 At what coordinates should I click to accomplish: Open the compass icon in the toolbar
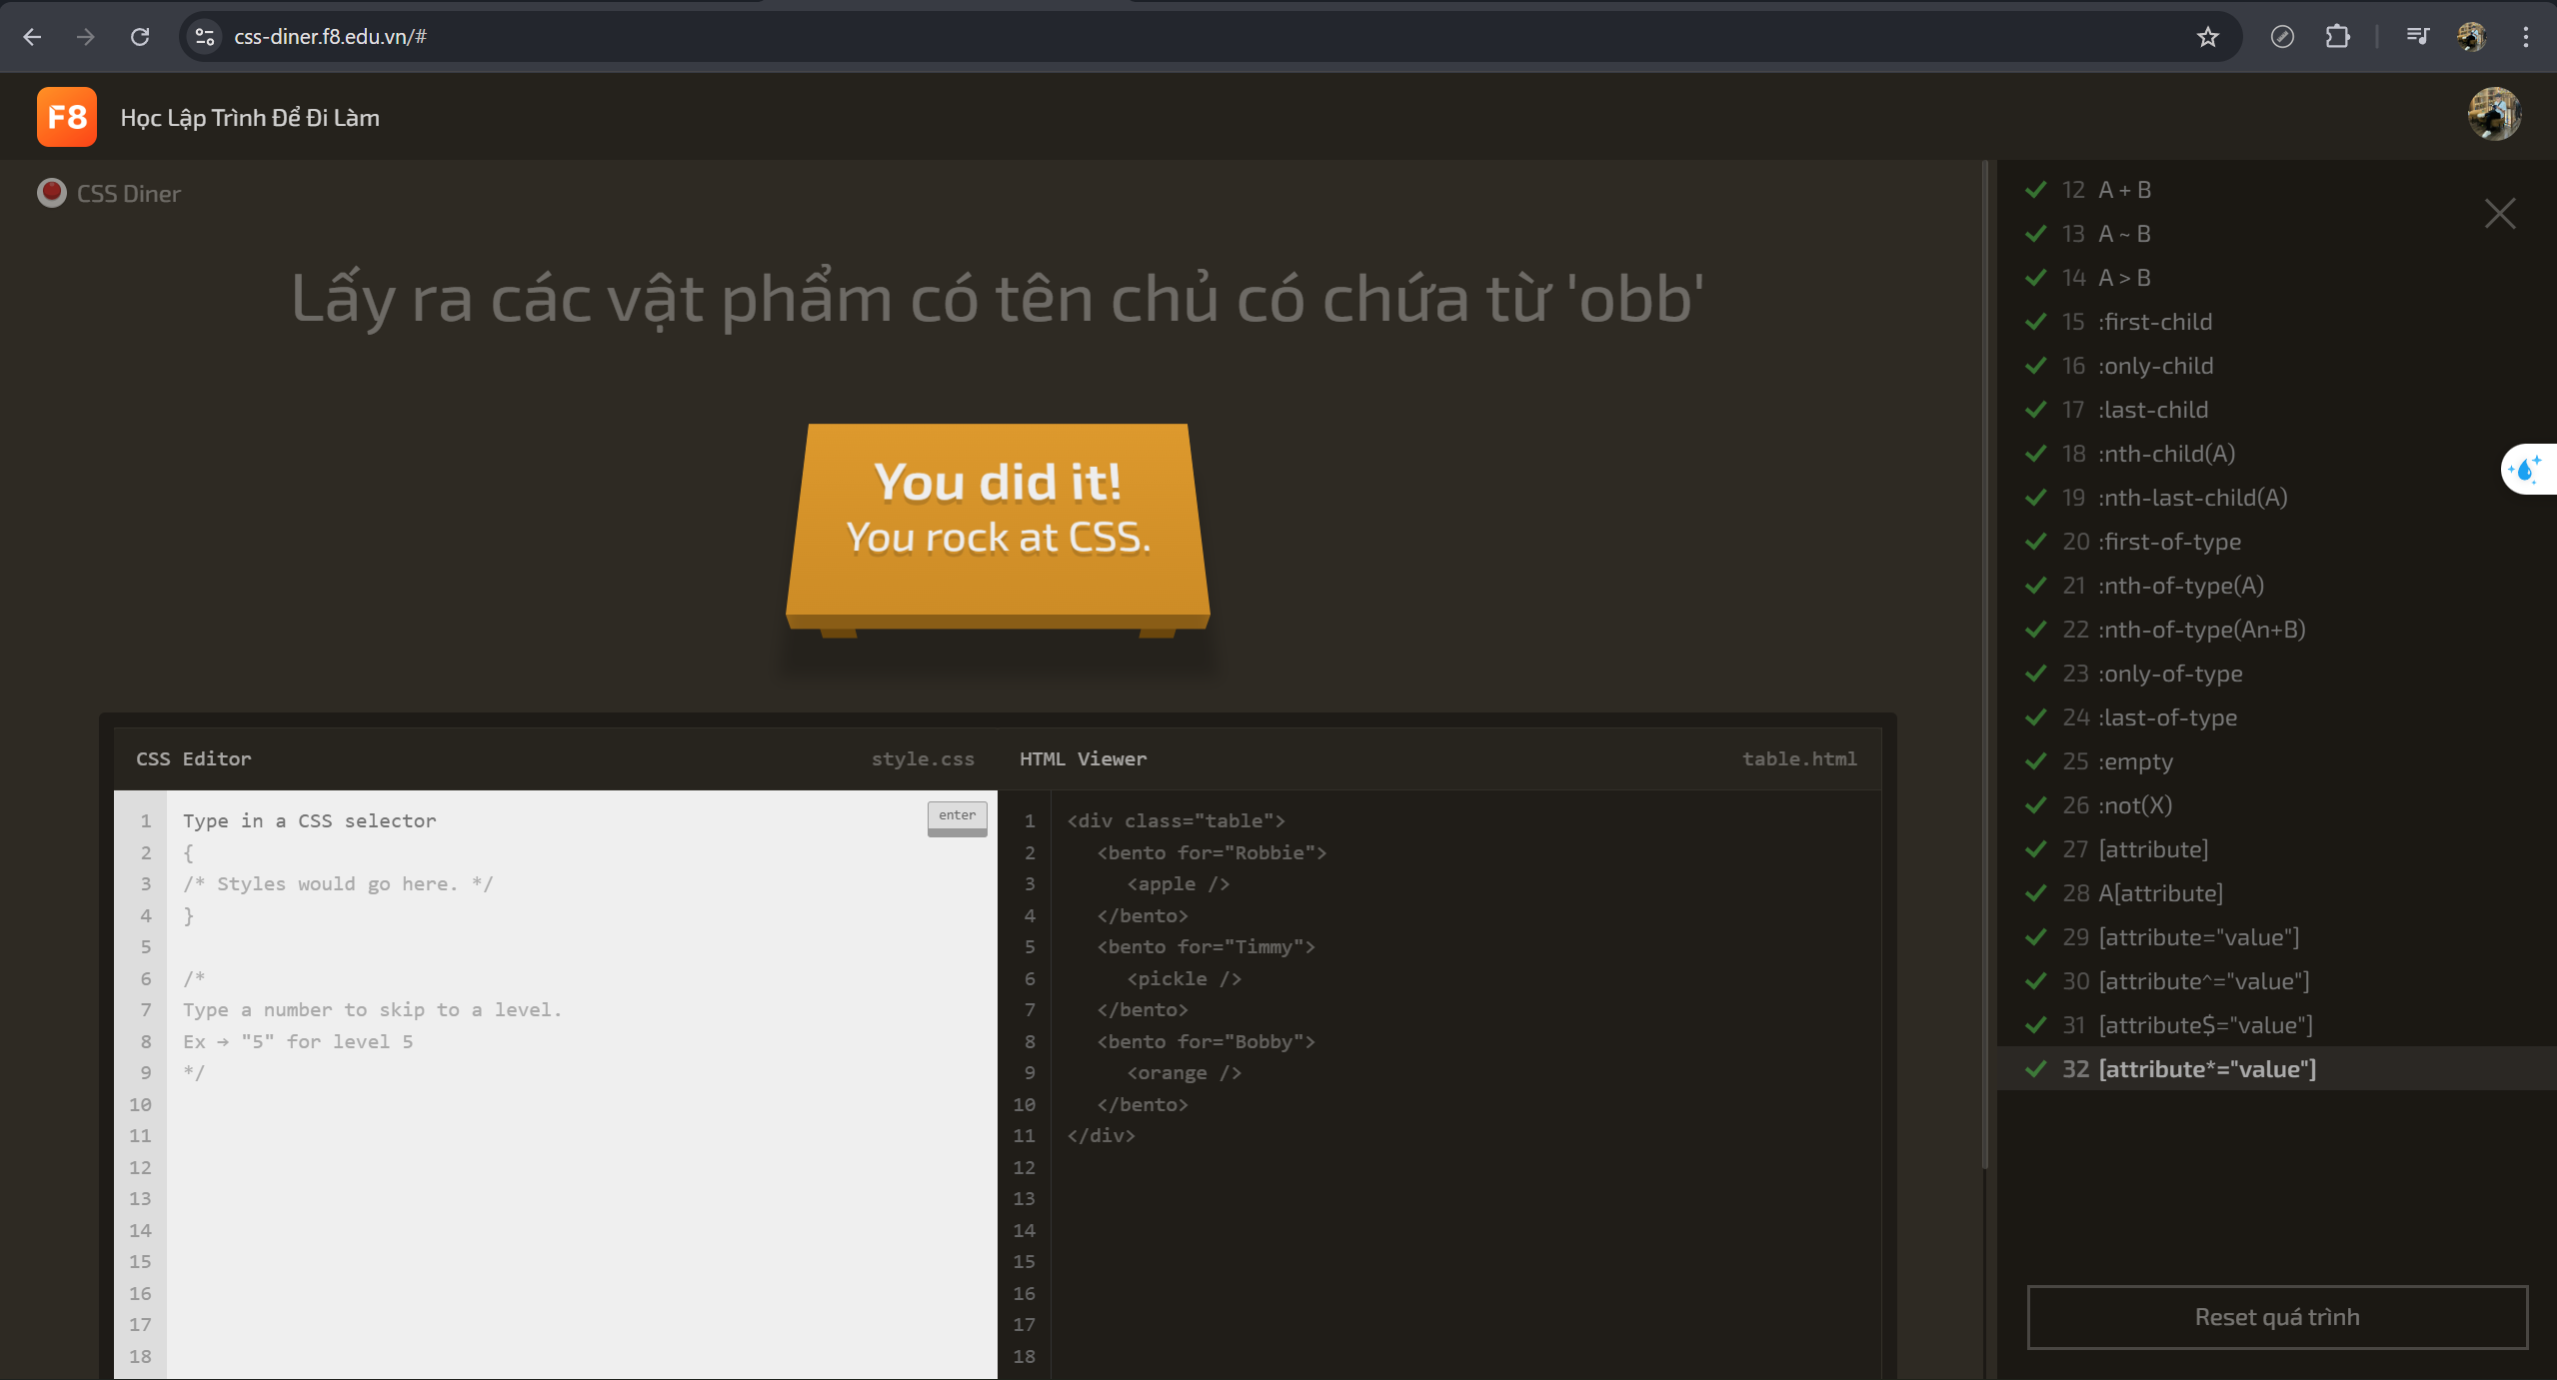pos(2283,36)
